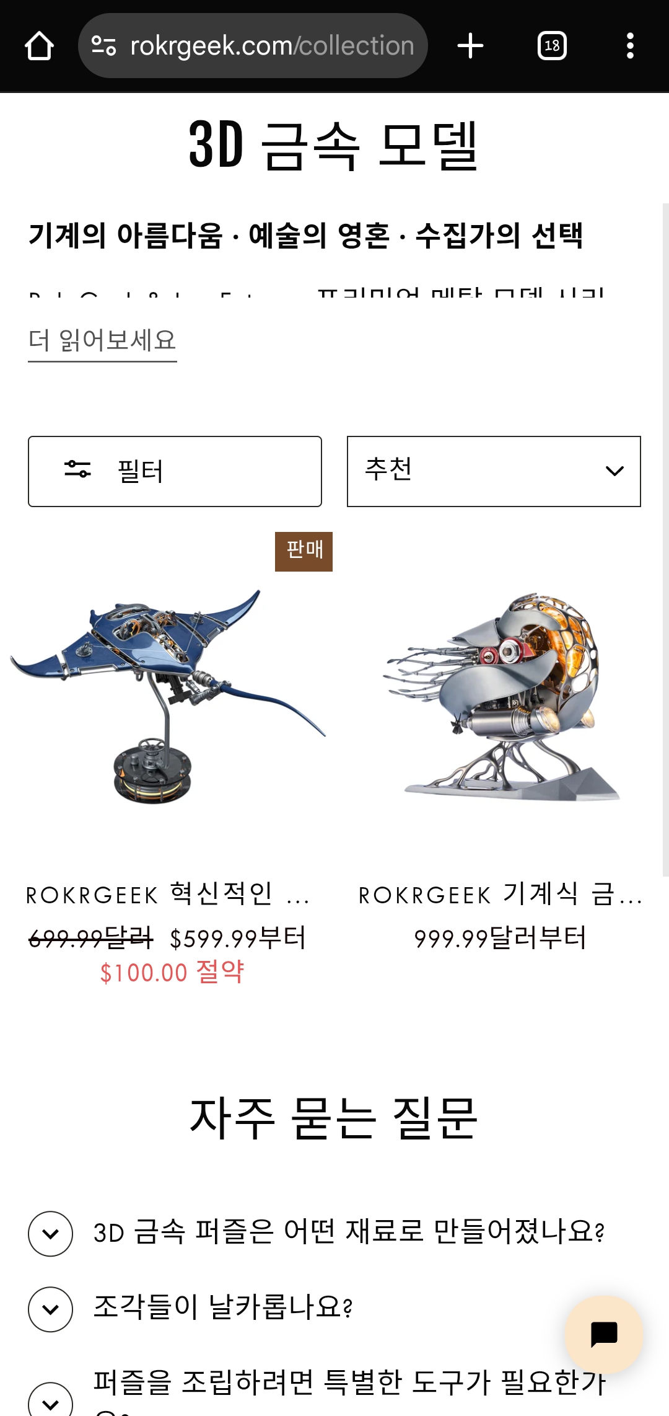669x1416 pixels.
Task: Open the ROKRGEEK 기계식 금 product title
Action: click(501, 894)
